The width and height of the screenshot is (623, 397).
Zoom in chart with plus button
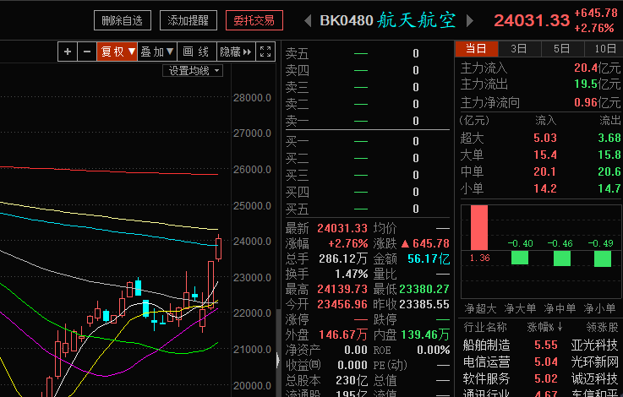[68, 52]
